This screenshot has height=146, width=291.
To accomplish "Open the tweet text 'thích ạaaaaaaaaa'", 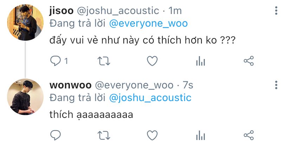I will click(91, 114).
